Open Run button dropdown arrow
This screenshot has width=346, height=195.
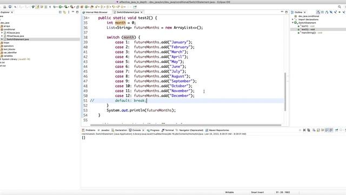tap(63, 7)
